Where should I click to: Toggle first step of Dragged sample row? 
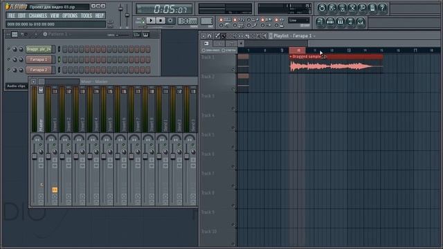click(64, 49)
